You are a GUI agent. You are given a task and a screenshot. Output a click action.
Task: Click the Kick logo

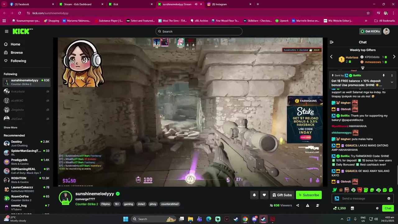[x=22, y=31]
